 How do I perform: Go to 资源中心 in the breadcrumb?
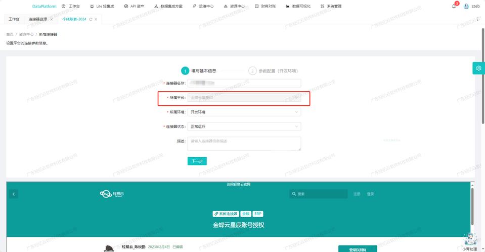coord(26,34)
